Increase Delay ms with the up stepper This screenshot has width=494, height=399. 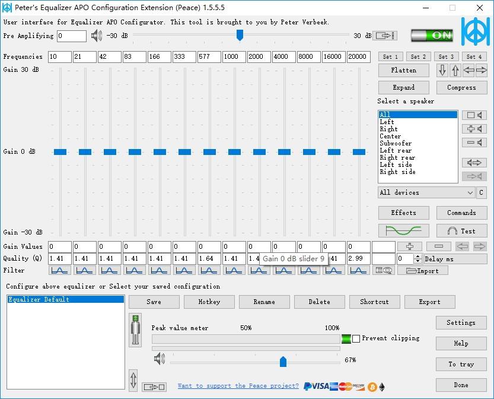pos(417,256)
